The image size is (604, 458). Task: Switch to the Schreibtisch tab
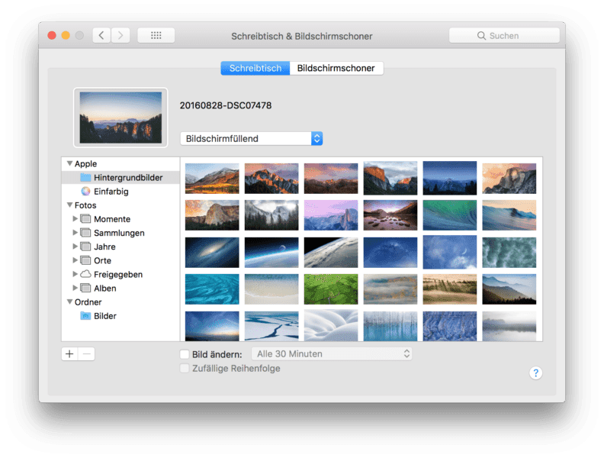(255, 68)
